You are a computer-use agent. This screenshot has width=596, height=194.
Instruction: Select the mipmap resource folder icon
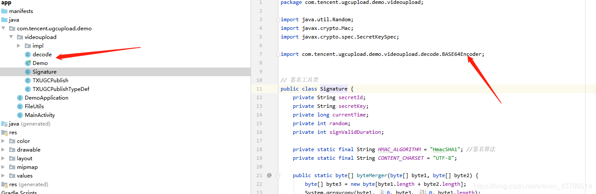click(x=12, y=167)
